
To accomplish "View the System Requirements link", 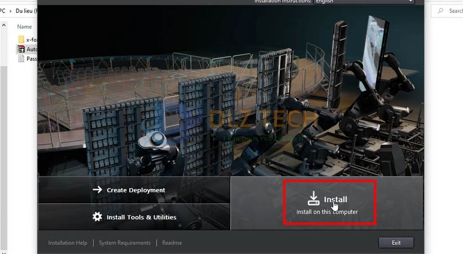I will pyautogui.click(x=125, y=243).
